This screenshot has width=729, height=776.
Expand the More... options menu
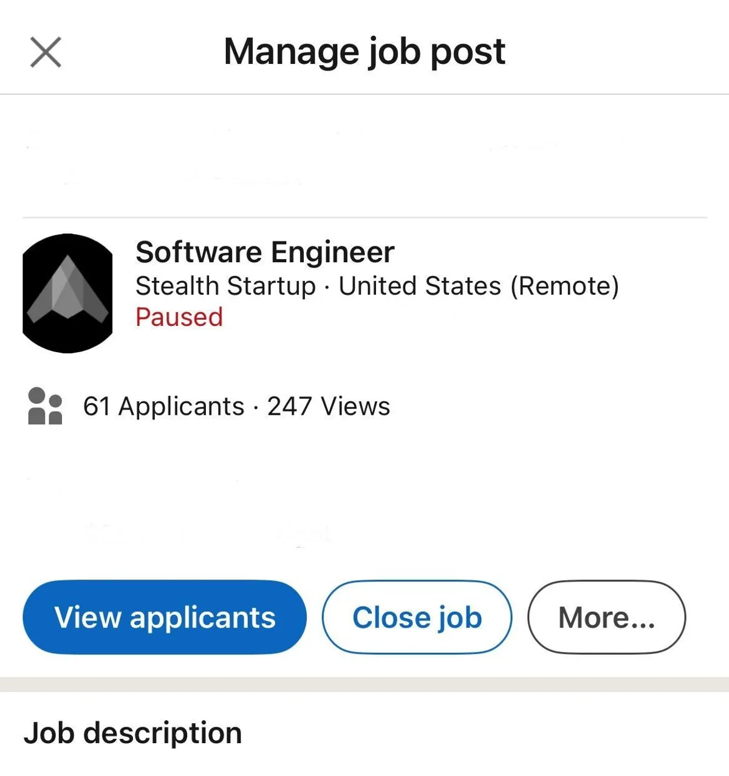(606, 617)
